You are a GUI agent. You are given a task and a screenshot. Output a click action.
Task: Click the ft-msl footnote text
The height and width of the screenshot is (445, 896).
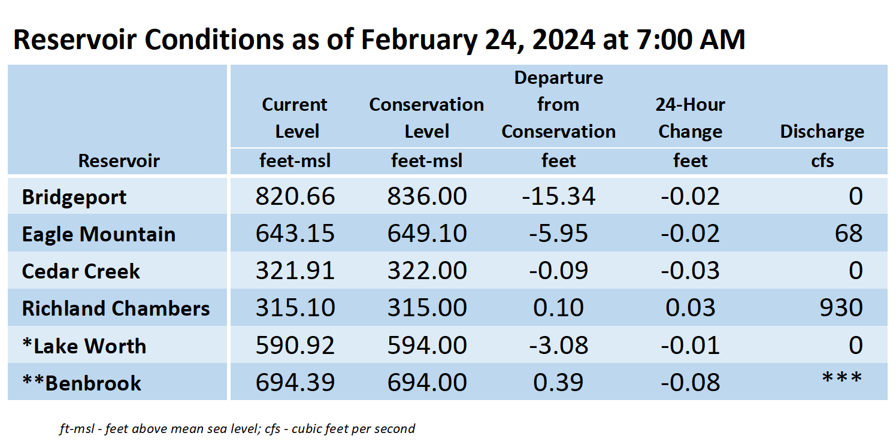pyautogui.click(x=237, y=429)
